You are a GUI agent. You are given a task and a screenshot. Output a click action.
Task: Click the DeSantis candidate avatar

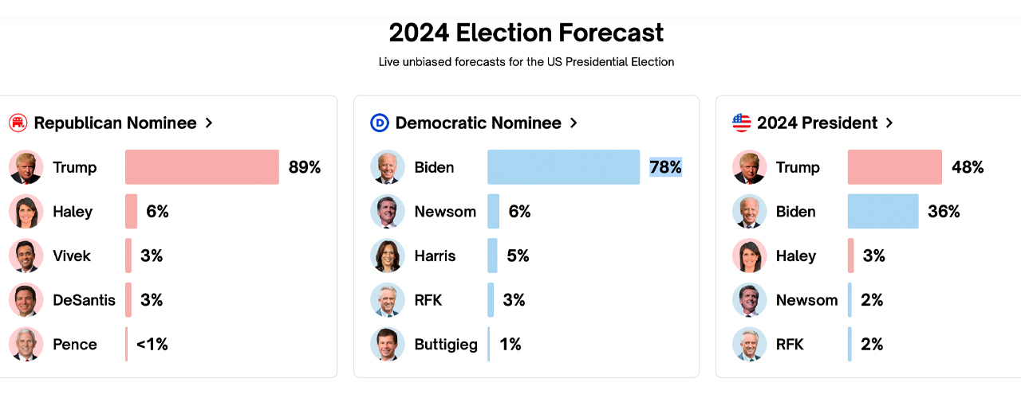[x=26, y=300]
